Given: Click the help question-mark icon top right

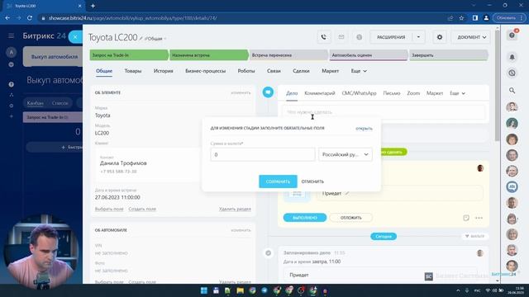Looking at the screenshot, I should [512, 35].
